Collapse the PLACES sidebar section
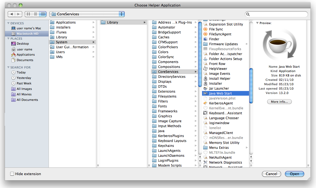The image size is (316, 188). (x=9, y=38)
